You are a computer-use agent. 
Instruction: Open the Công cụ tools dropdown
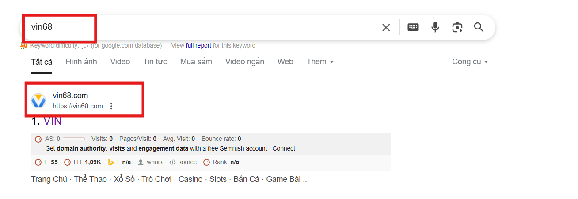tap(470, 62)
